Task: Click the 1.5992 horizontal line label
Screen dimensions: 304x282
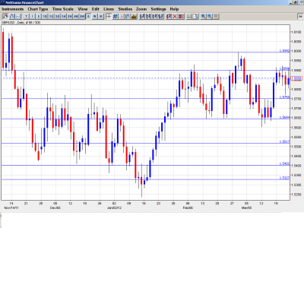Action: [284, 51]
